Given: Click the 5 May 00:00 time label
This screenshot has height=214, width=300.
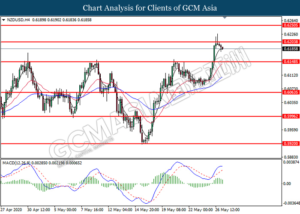Looking at the screenshot, I should point(65,210).
